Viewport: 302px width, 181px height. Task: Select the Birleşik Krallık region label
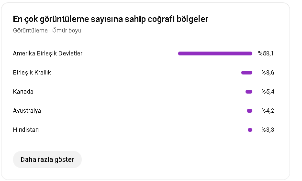[32, 73]
